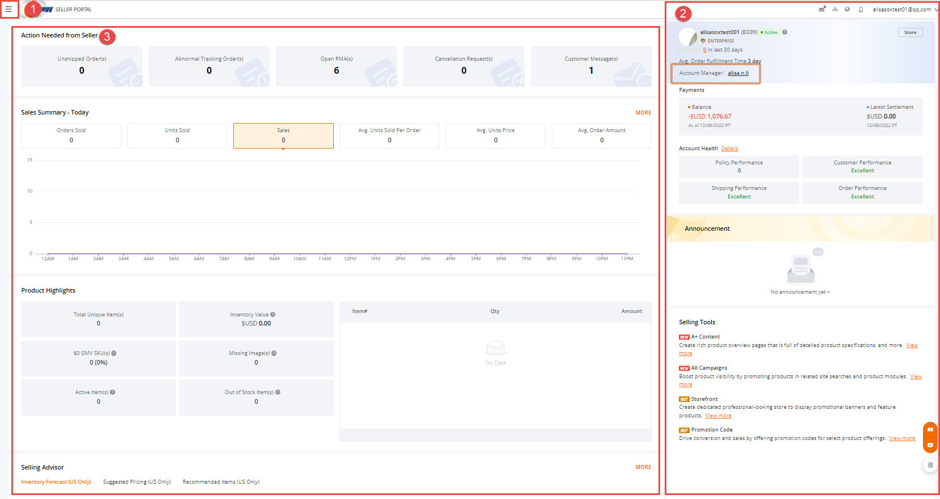
Task: Open the orange floating book guide icon
Action: click(930, 430)
